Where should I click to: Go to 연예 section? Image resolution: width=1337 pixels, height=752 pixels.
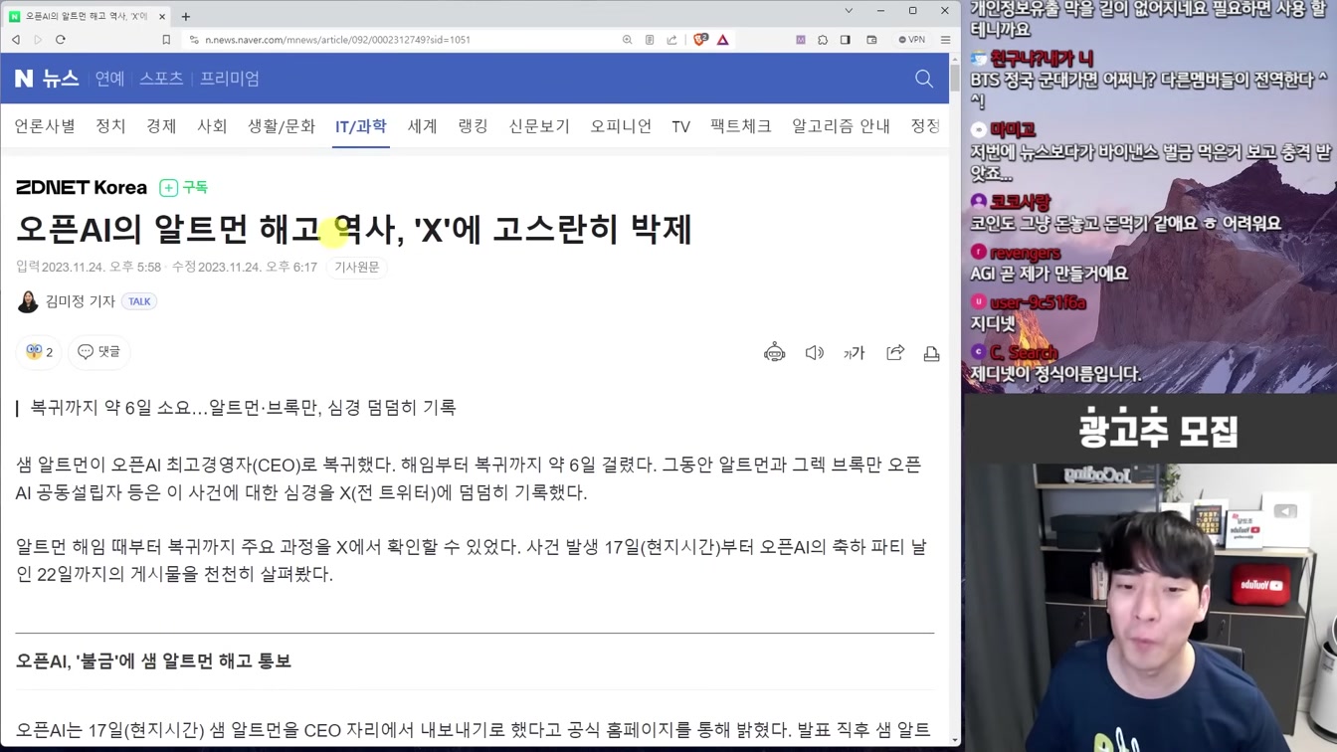pos(109,79)
